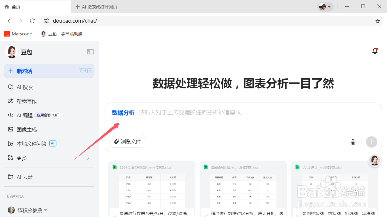Maximize the browser window
The width and height of the screenshot is (387, 217).
363,7
